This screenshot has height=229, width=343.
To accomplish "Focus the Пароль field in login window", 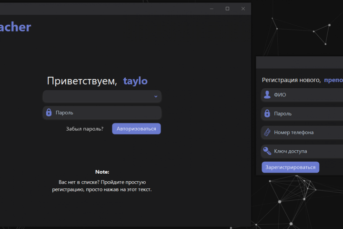I will click(x=102, y=113).
